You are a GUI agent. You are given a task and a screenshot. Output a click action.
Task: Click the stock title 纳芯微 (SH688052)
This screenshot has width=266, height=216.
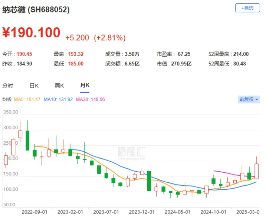click(x=36, y=10)
